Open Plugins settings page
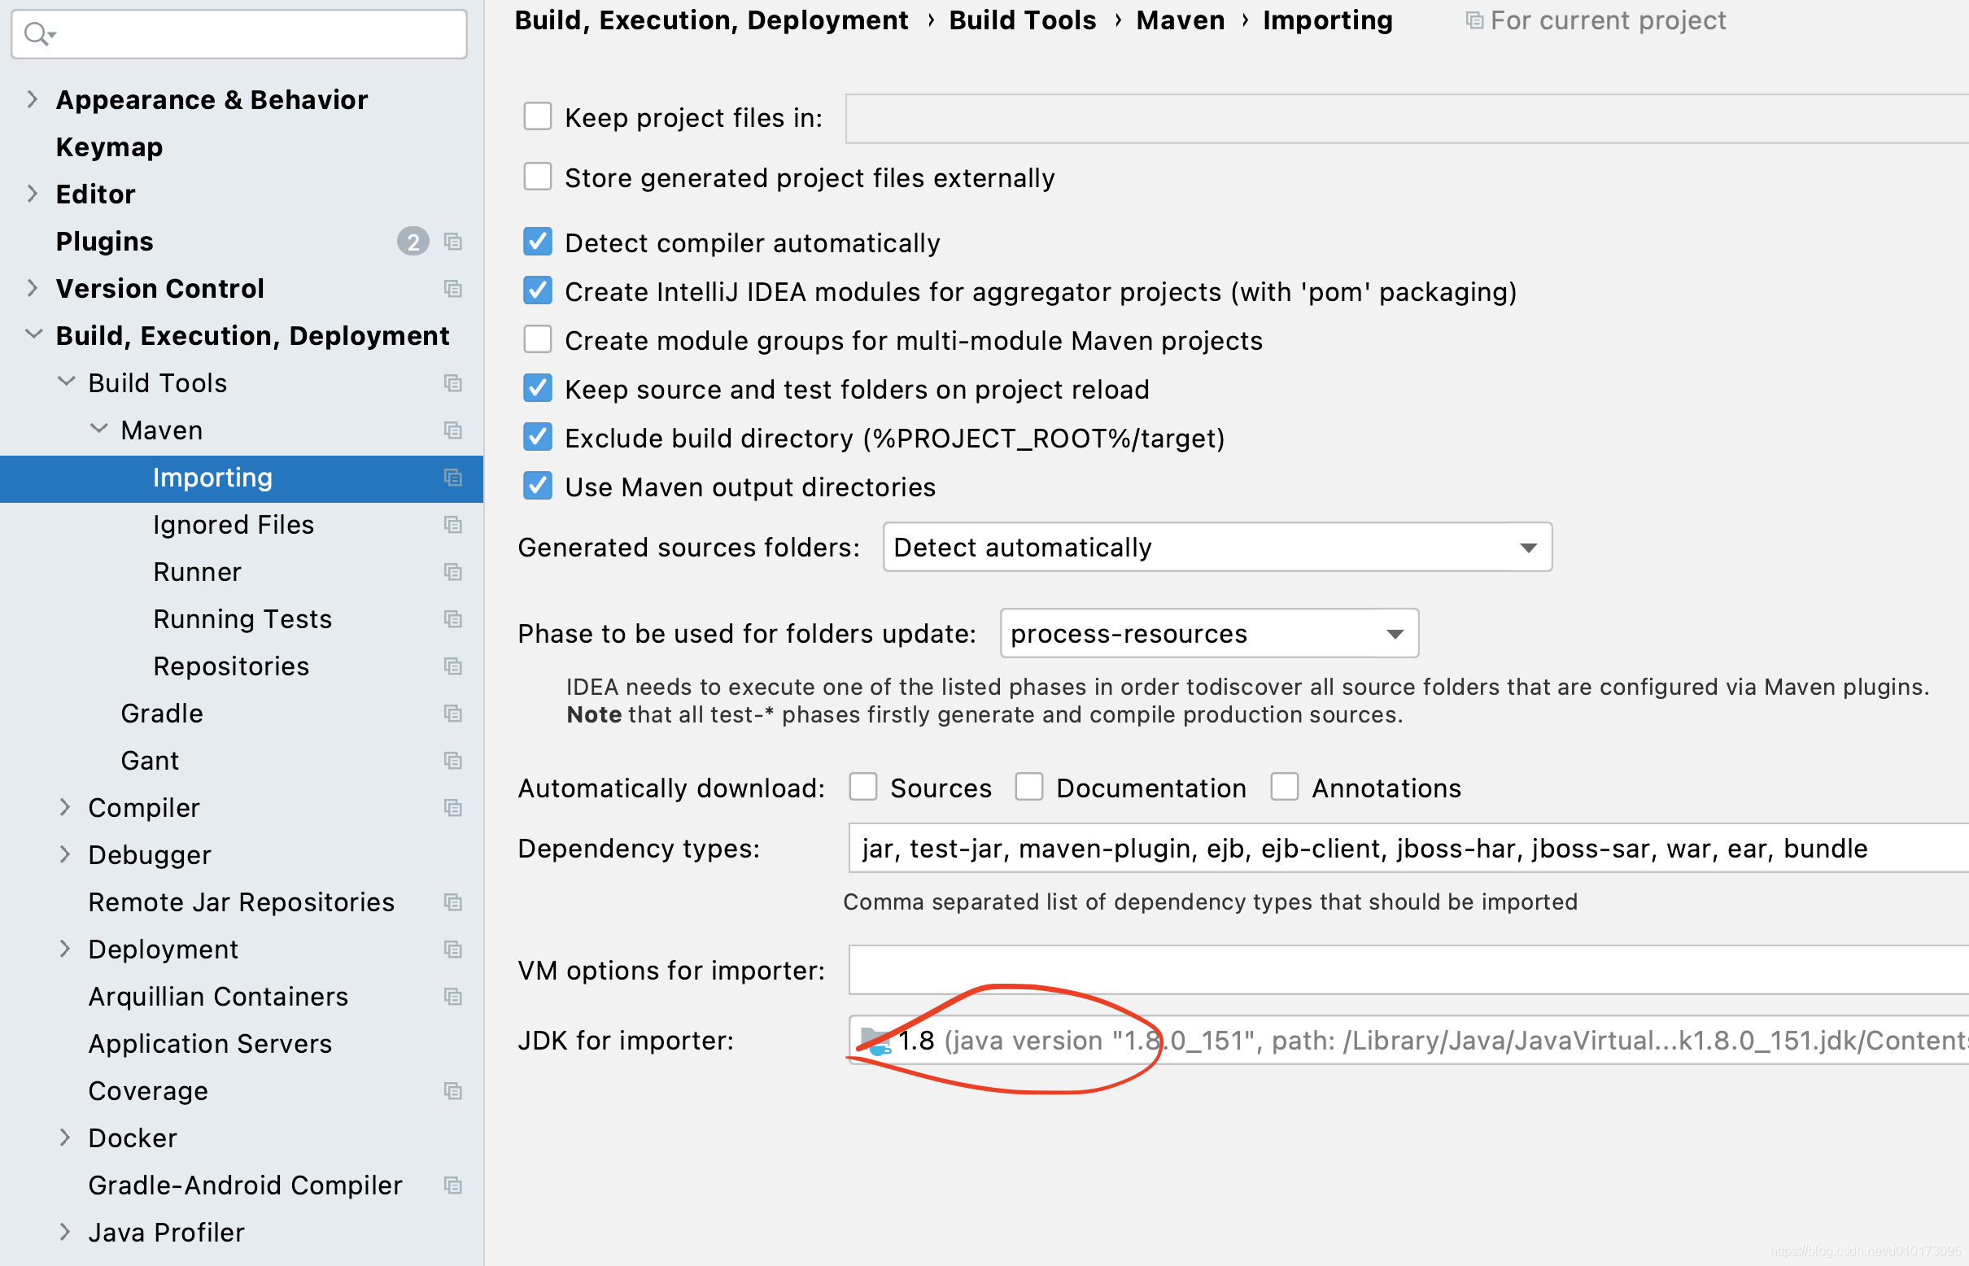This screenshot has height=1266, width=1969. point(104,242)
